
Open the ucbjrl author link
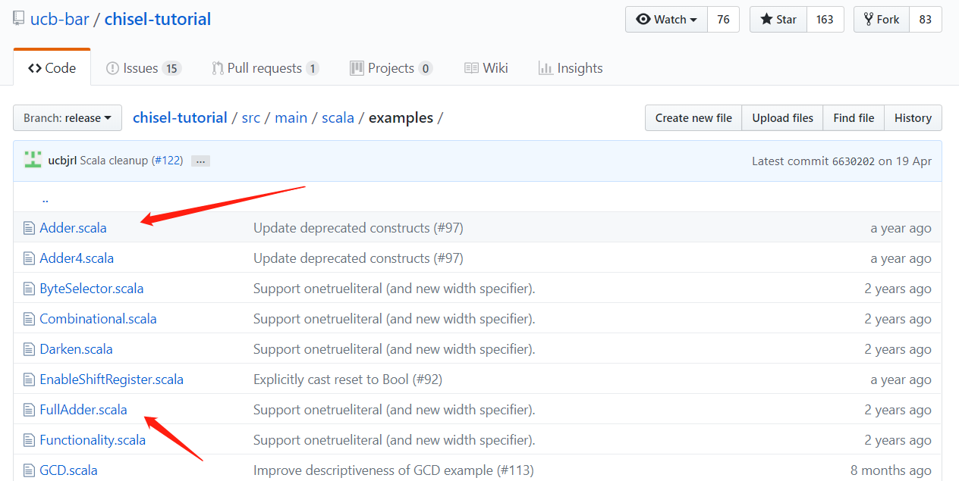(x=62, y=161)
